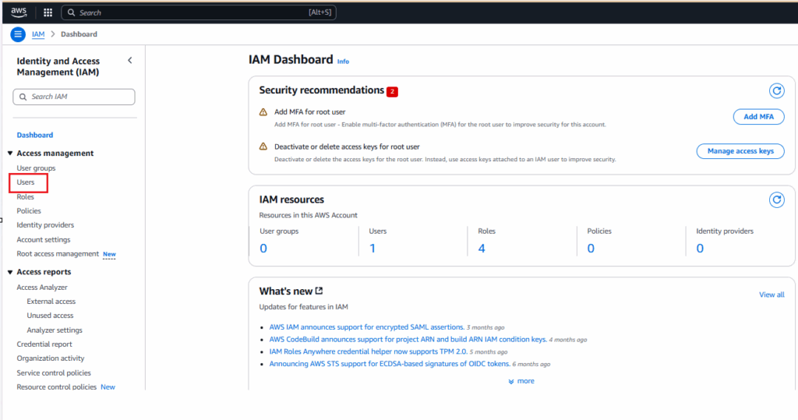Open Access Analyzer in the sidebar
Viewport: 798px width, 420px height.
pos(42,288)
